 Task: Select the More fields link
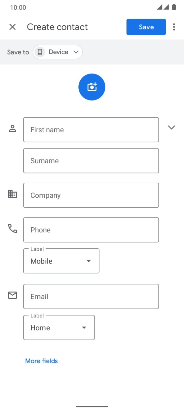41,361
